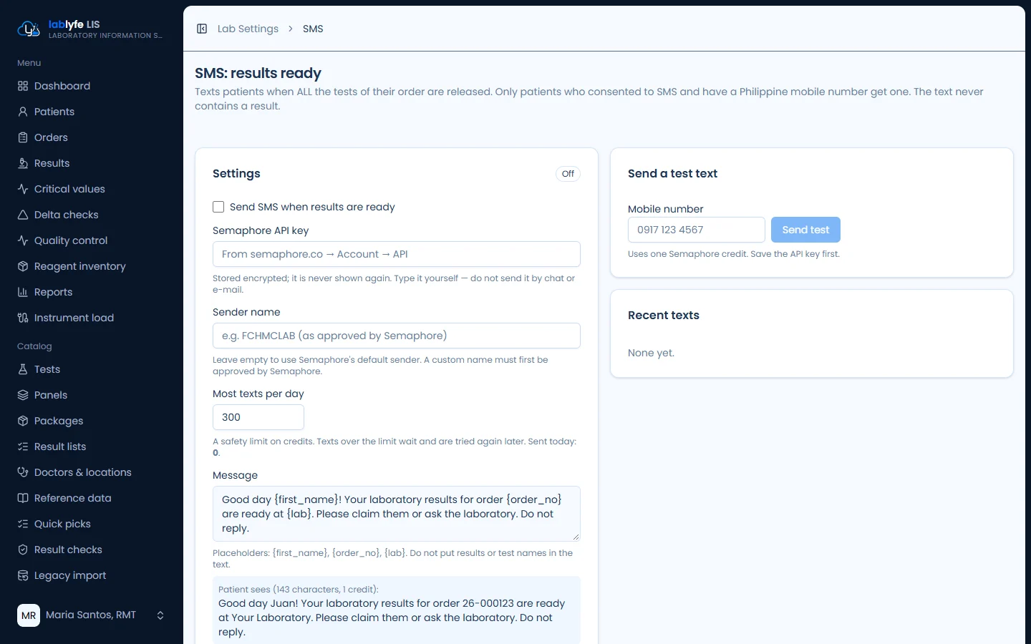Go back to Lab Settings breadcrumb
1031x644 pixels.
[248, 29]
